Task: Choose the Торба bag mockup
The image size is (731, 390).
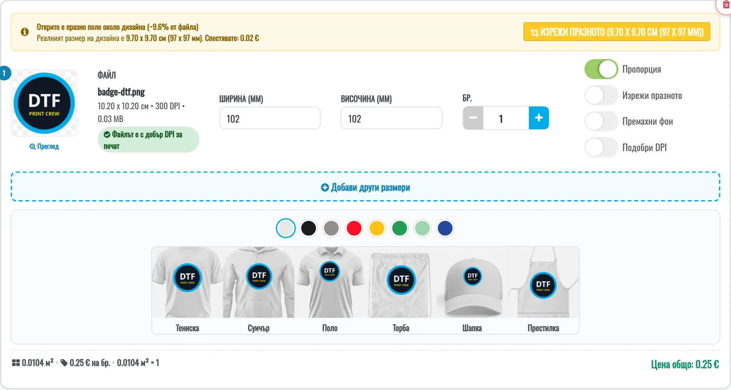Action: [x=401, y=290]
